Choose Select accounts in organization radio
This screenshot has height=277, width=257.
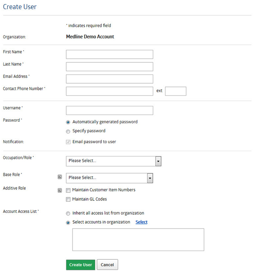(68, 223)
